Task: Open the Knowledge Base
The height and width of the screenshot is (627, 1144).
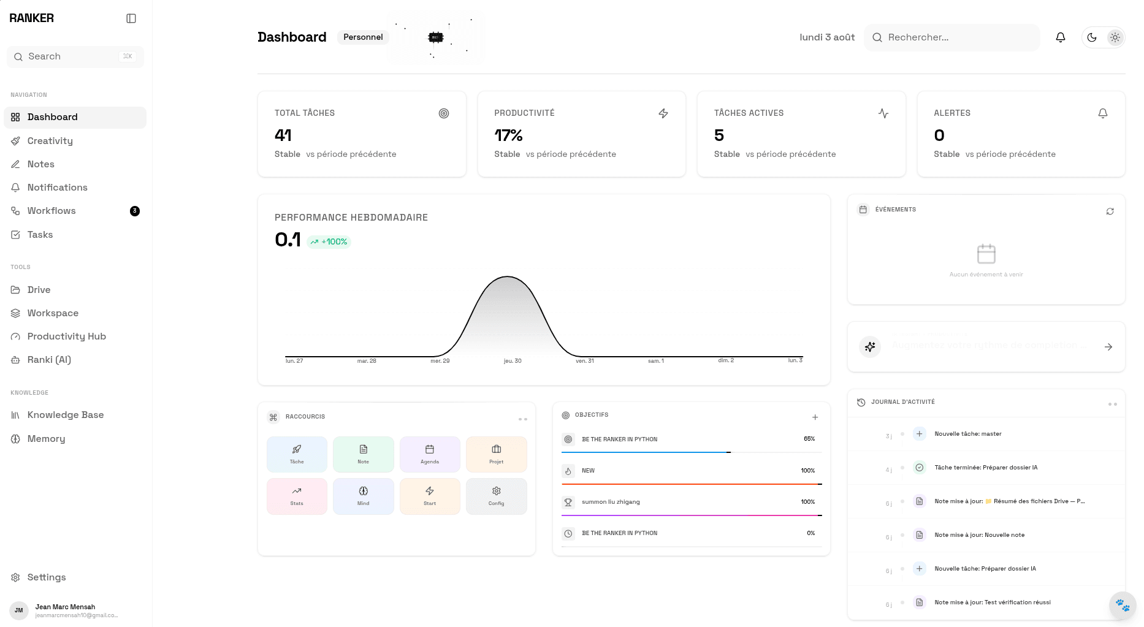Action: click(x=75, y=415)
